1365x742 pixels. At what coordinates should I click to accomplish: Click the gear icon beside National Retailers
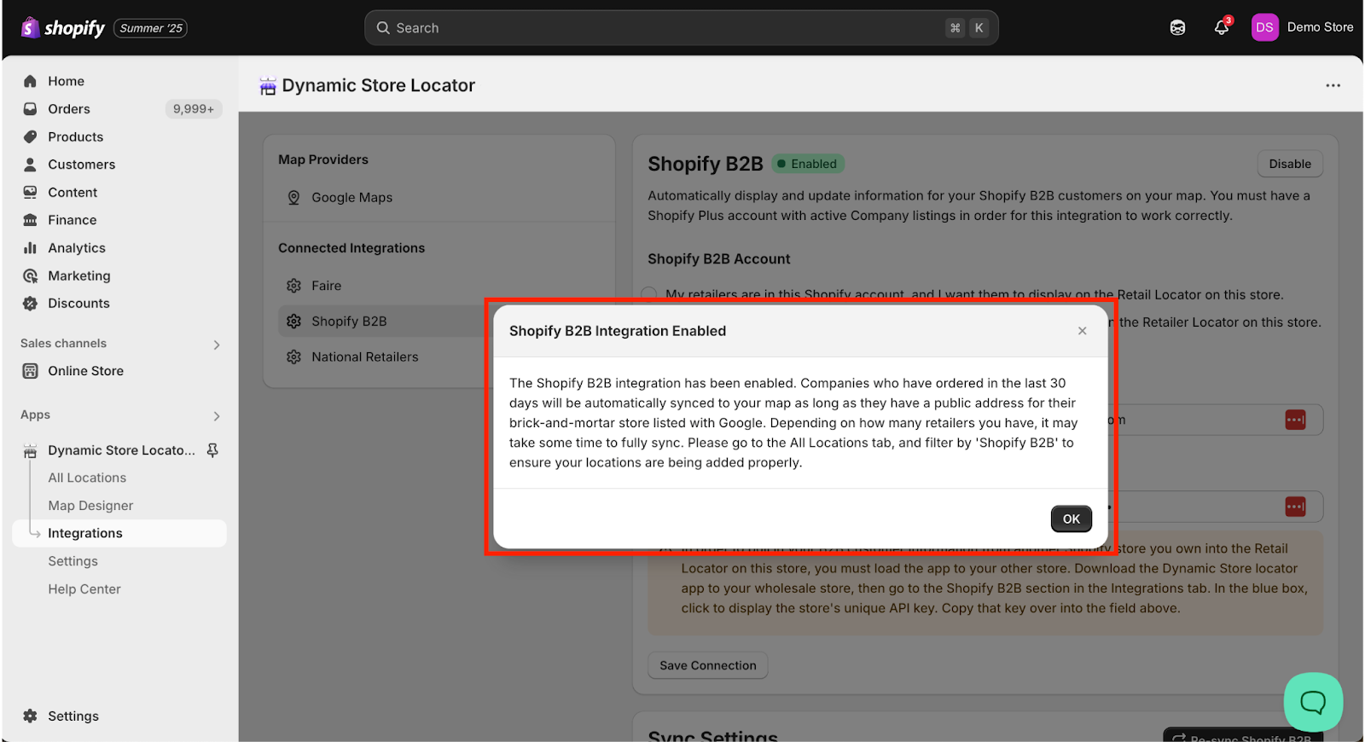294,357
